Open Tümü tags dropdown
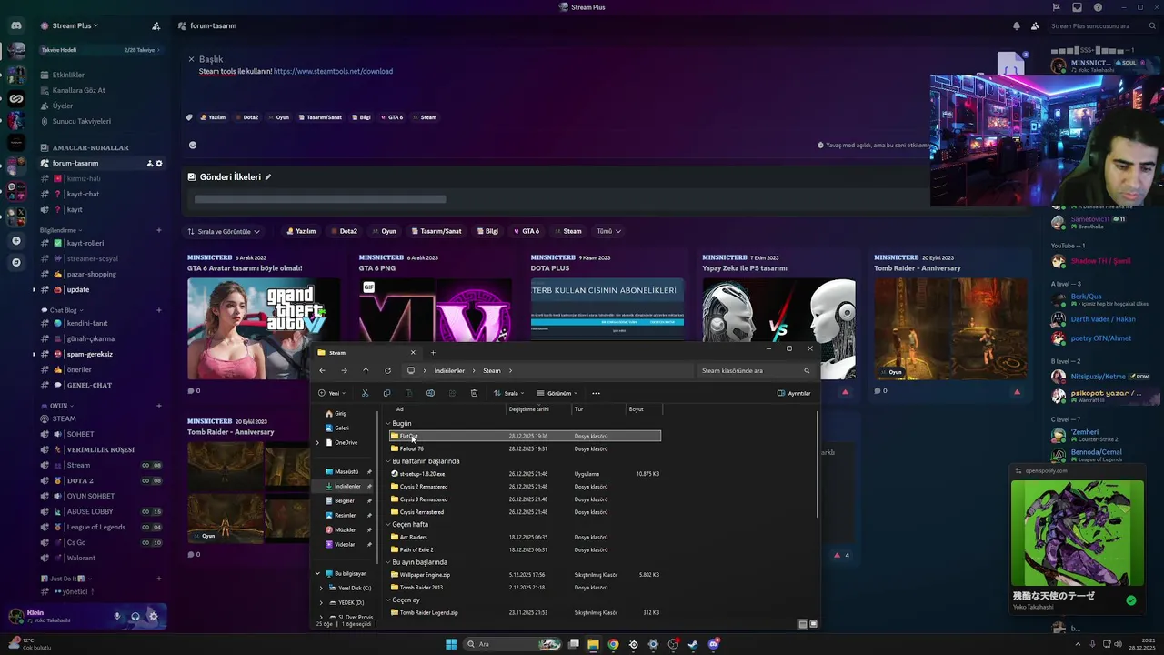Viewport: 1164px width, 655px height. pos(608,231)
